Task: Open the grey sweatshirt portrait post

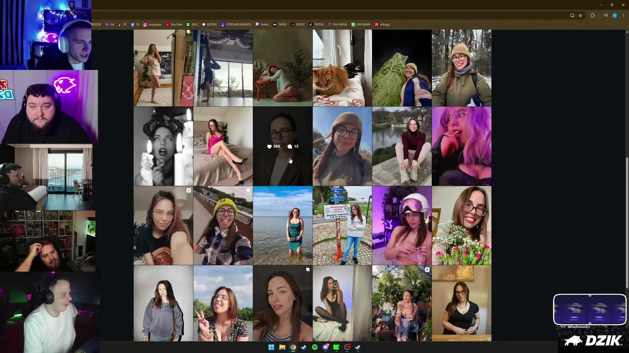Action: (163, 303)
